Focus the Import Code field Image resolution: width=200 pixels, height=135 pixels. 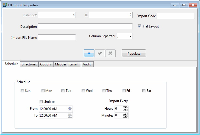click(176, 16)
